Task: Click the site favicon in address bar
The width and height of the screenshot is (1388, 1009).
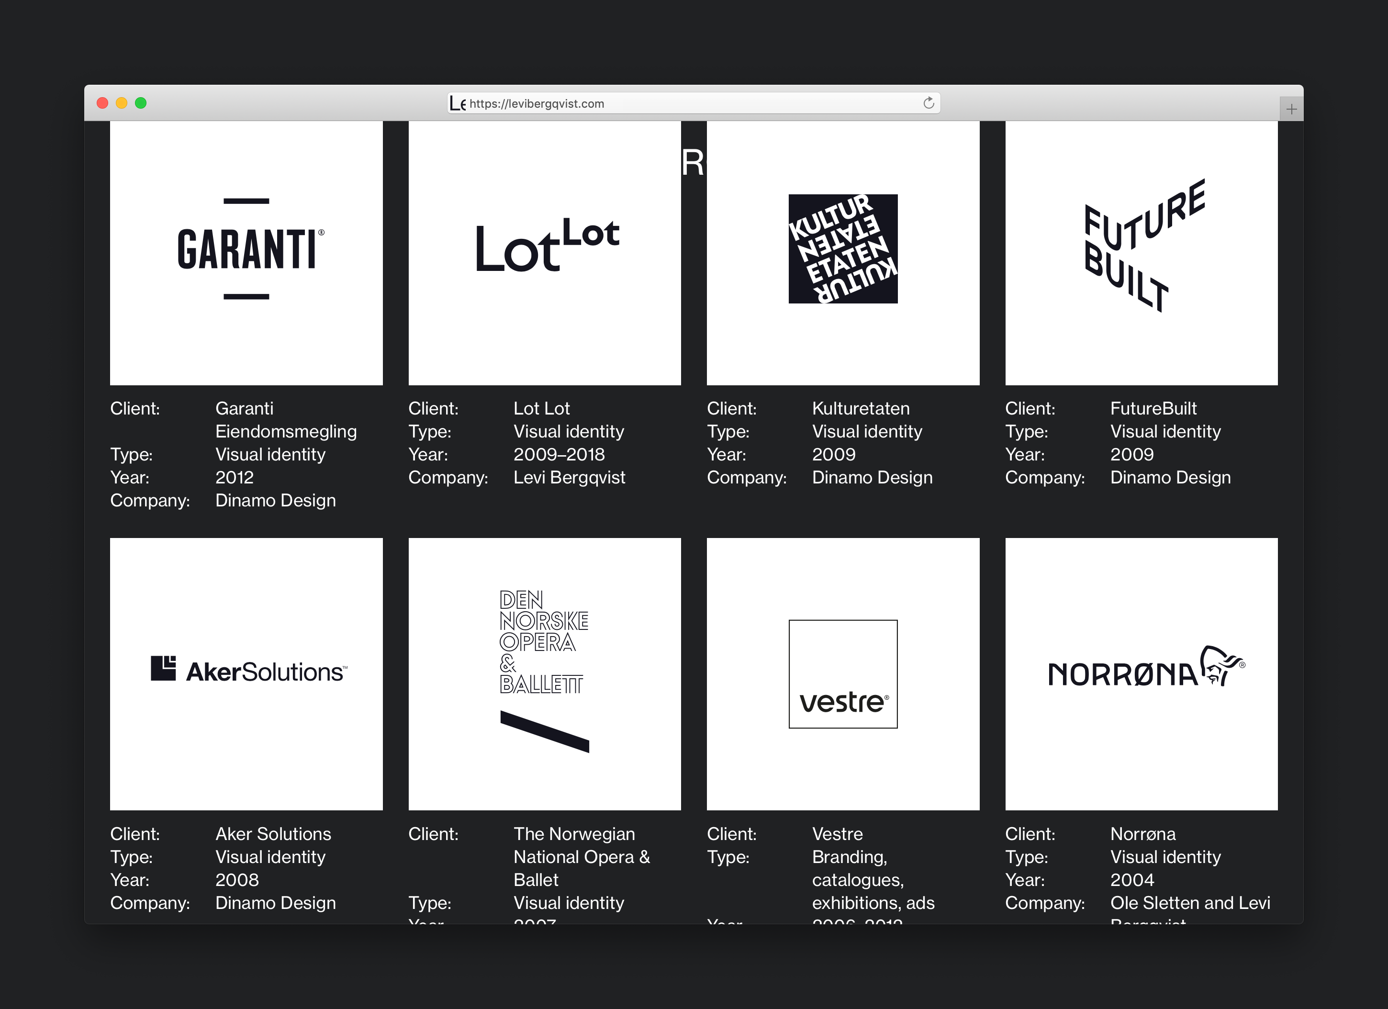Action: (458, 103)
